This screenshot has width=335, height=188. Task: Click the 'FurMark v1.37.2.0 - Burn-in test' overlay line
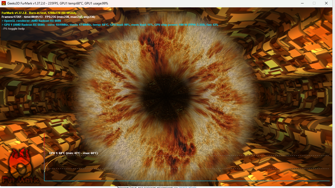click(39, 13)
